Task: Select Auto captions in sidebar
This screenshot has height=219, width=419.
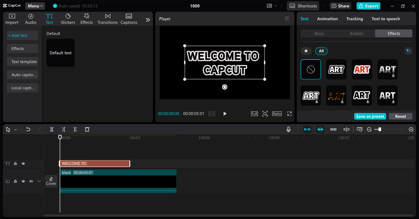Action: [x=23, y=75]
